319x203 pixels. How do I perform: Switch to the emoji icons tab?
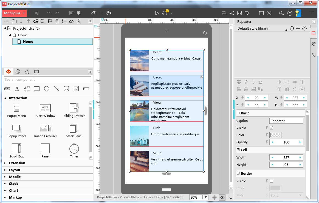point(18,72)
